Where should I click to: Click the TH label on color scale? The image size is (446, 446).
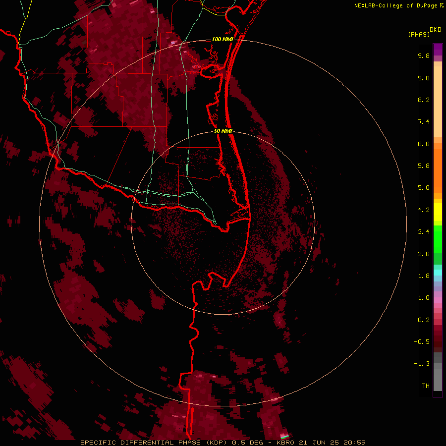[x=426, y=386]
